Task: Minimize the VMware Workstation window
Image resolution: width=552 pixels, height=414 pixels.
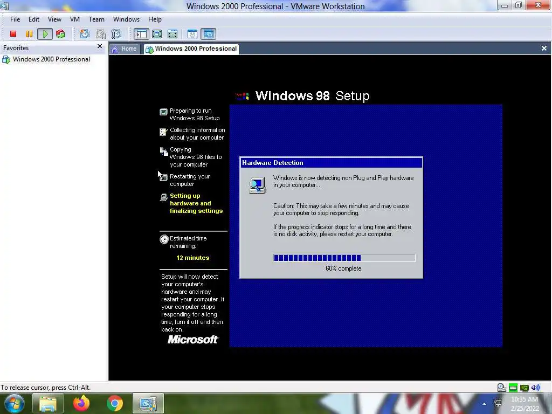Action: pos(505,5)
